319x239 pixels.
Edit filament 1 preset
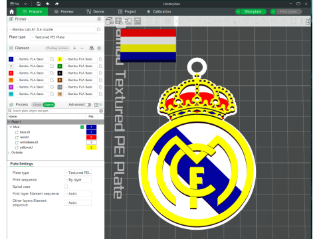coord(52,59)
